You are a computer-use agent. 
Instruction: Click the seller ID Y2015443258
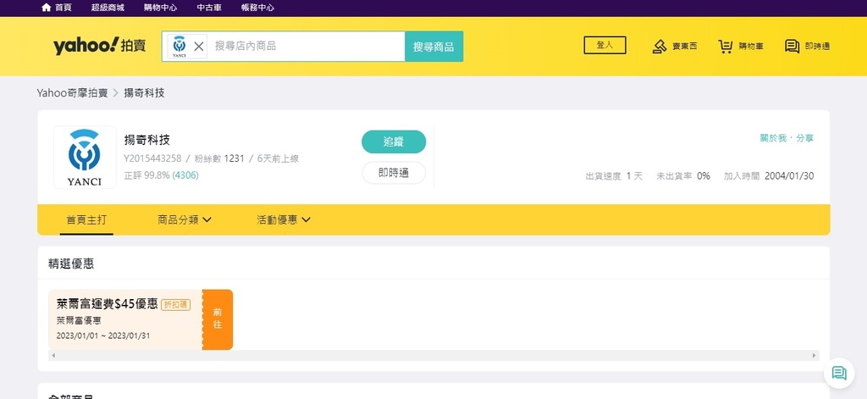(x=152, y=158)
